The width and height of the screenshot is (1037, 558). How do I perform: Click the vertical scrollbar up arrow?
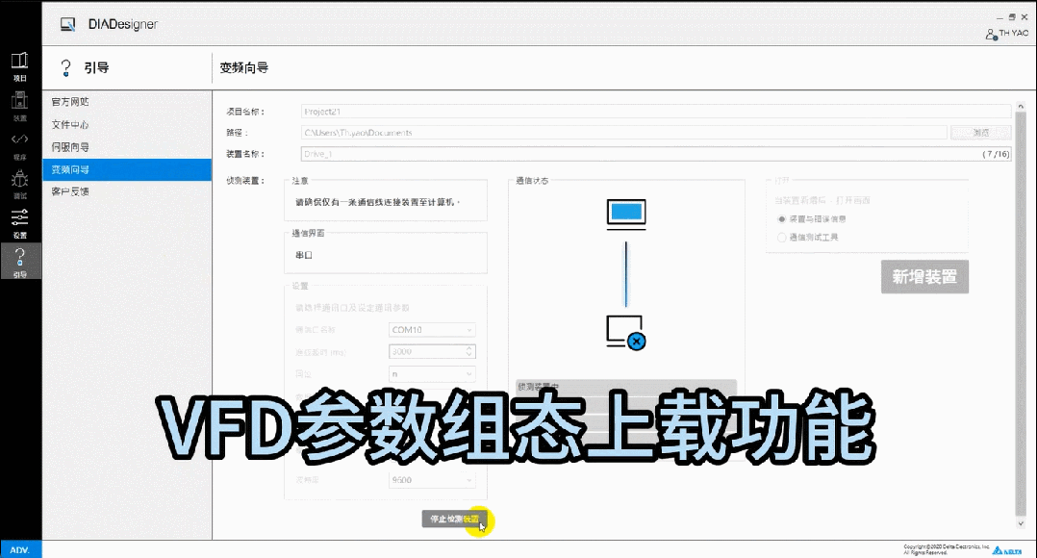(x=1021, y=107)
